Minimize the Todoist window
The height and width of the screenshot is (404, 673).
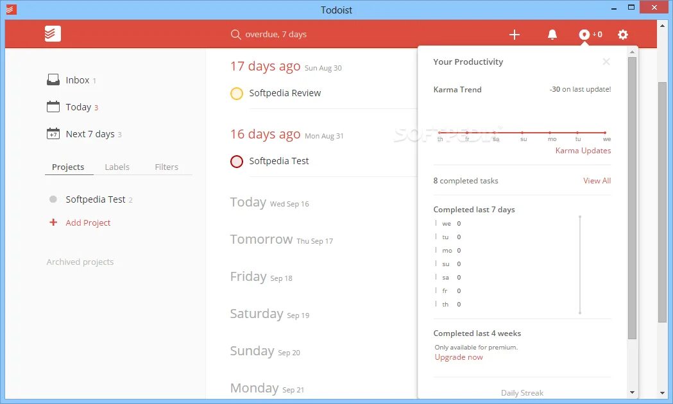point(614,8)
